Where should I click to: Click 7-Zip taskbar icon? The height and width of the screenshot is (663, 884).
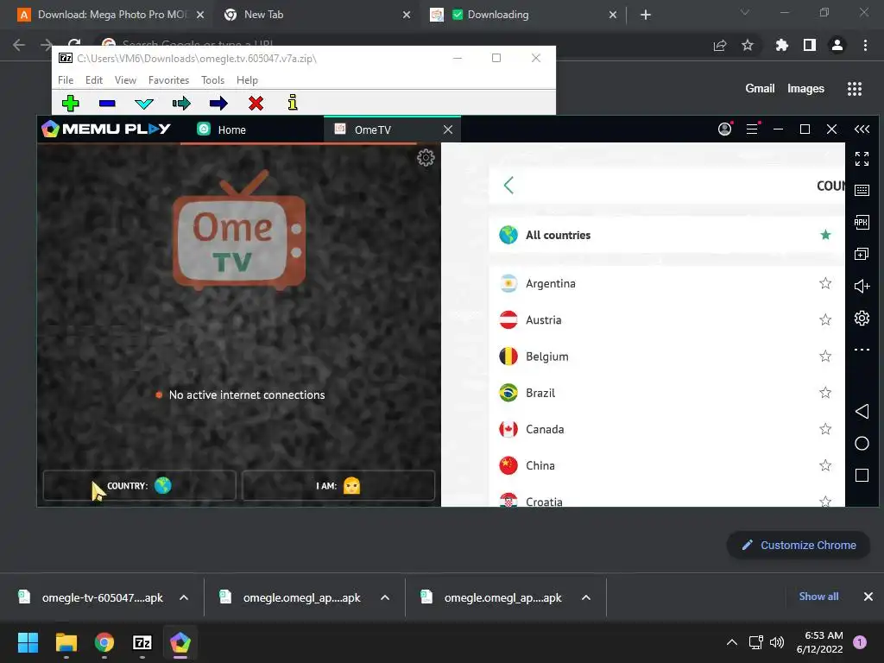(142, 642)
